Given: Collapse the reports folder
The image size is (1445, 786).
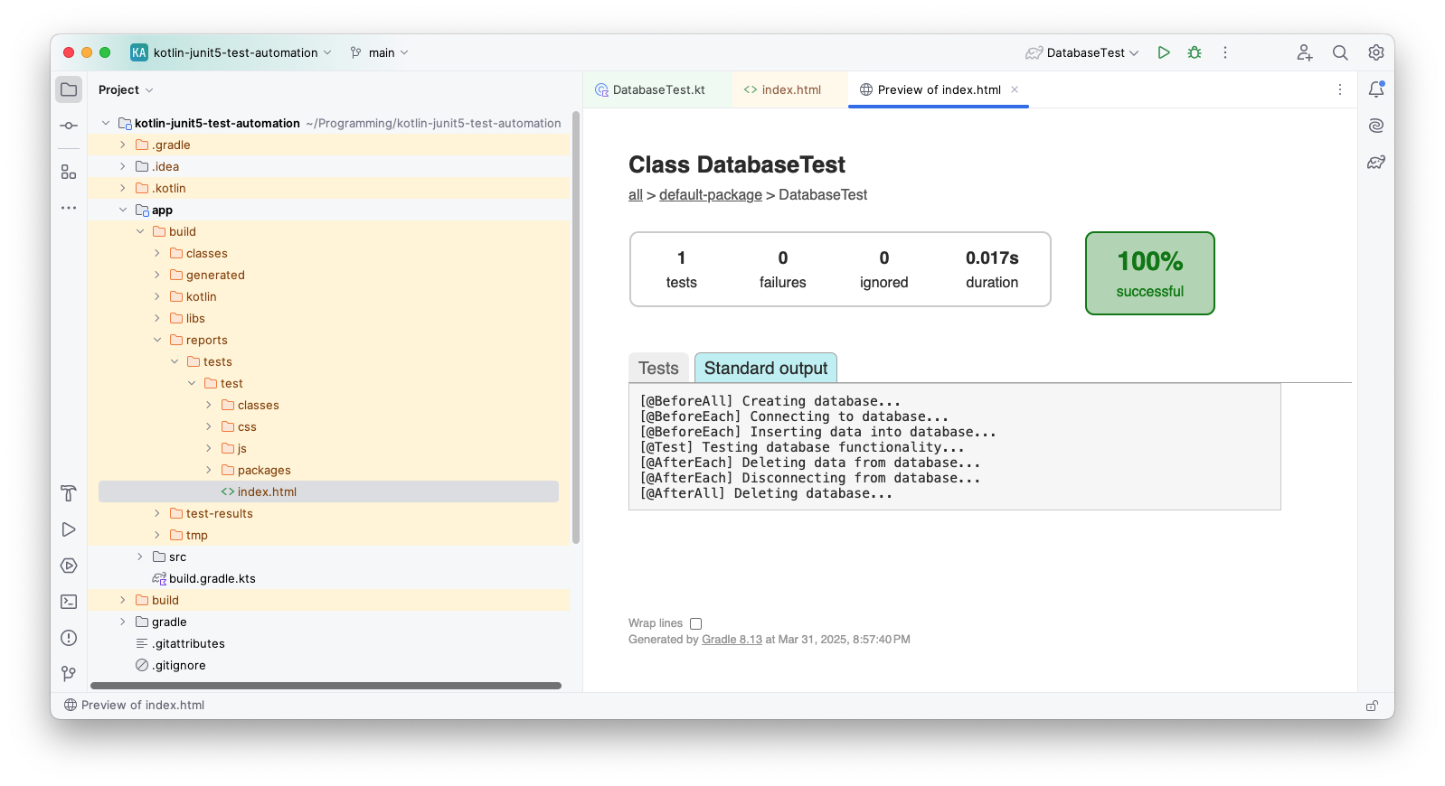Looking at the screenshot, I should [157, 340].
